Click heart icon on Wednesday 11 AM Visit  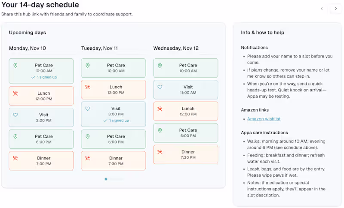tap(160, 87)
